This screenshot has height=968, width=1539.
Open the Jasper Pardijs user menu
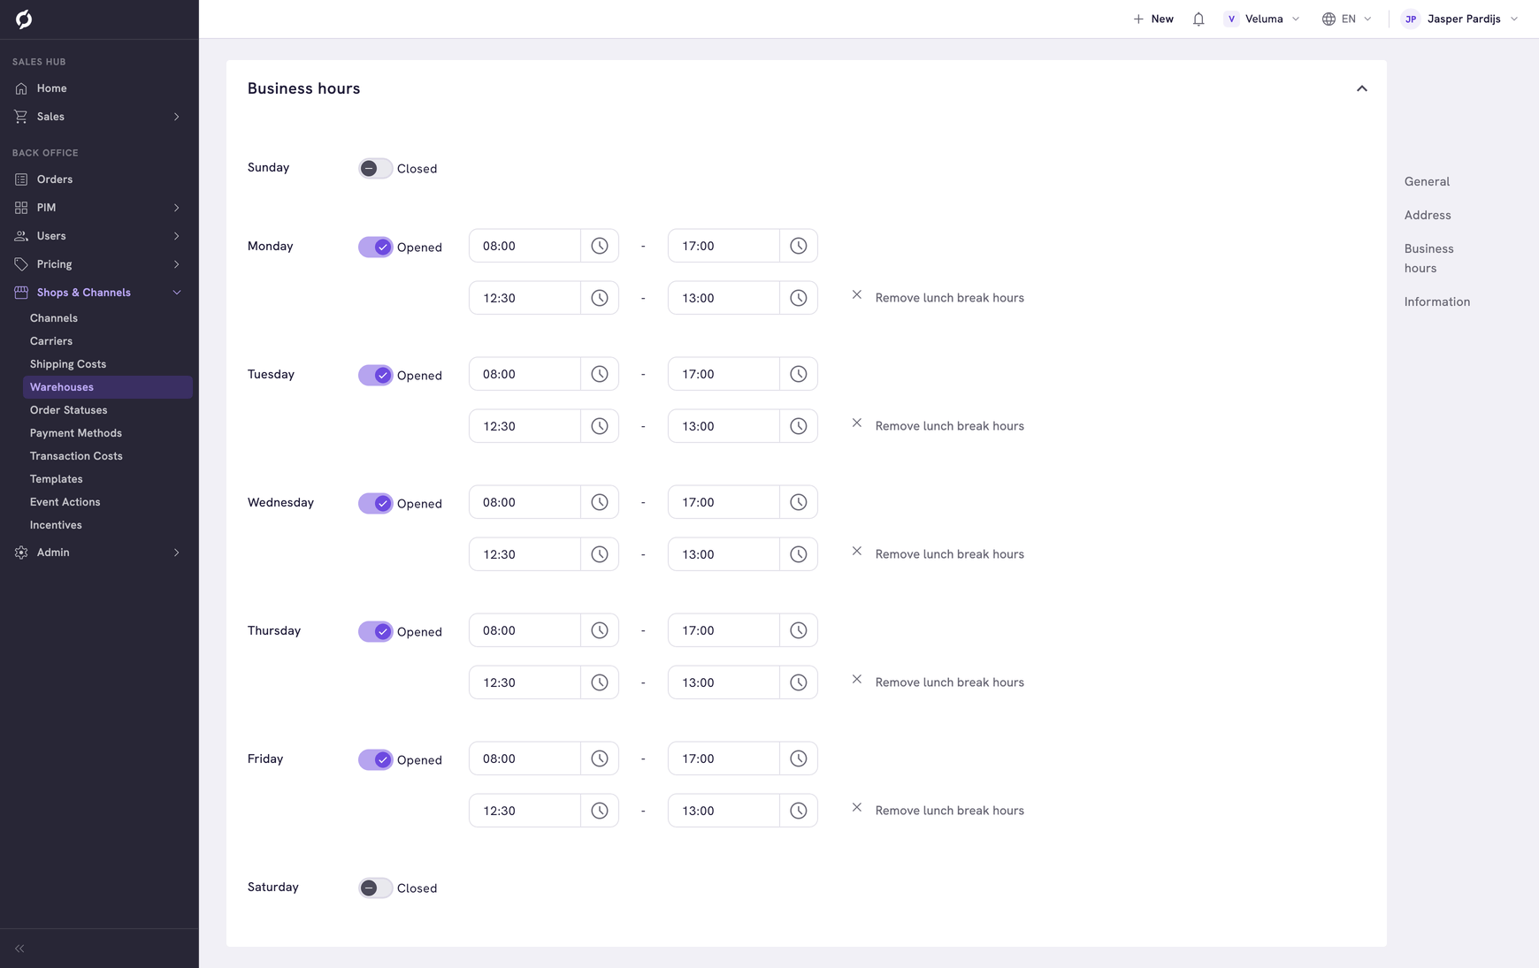1460,19
